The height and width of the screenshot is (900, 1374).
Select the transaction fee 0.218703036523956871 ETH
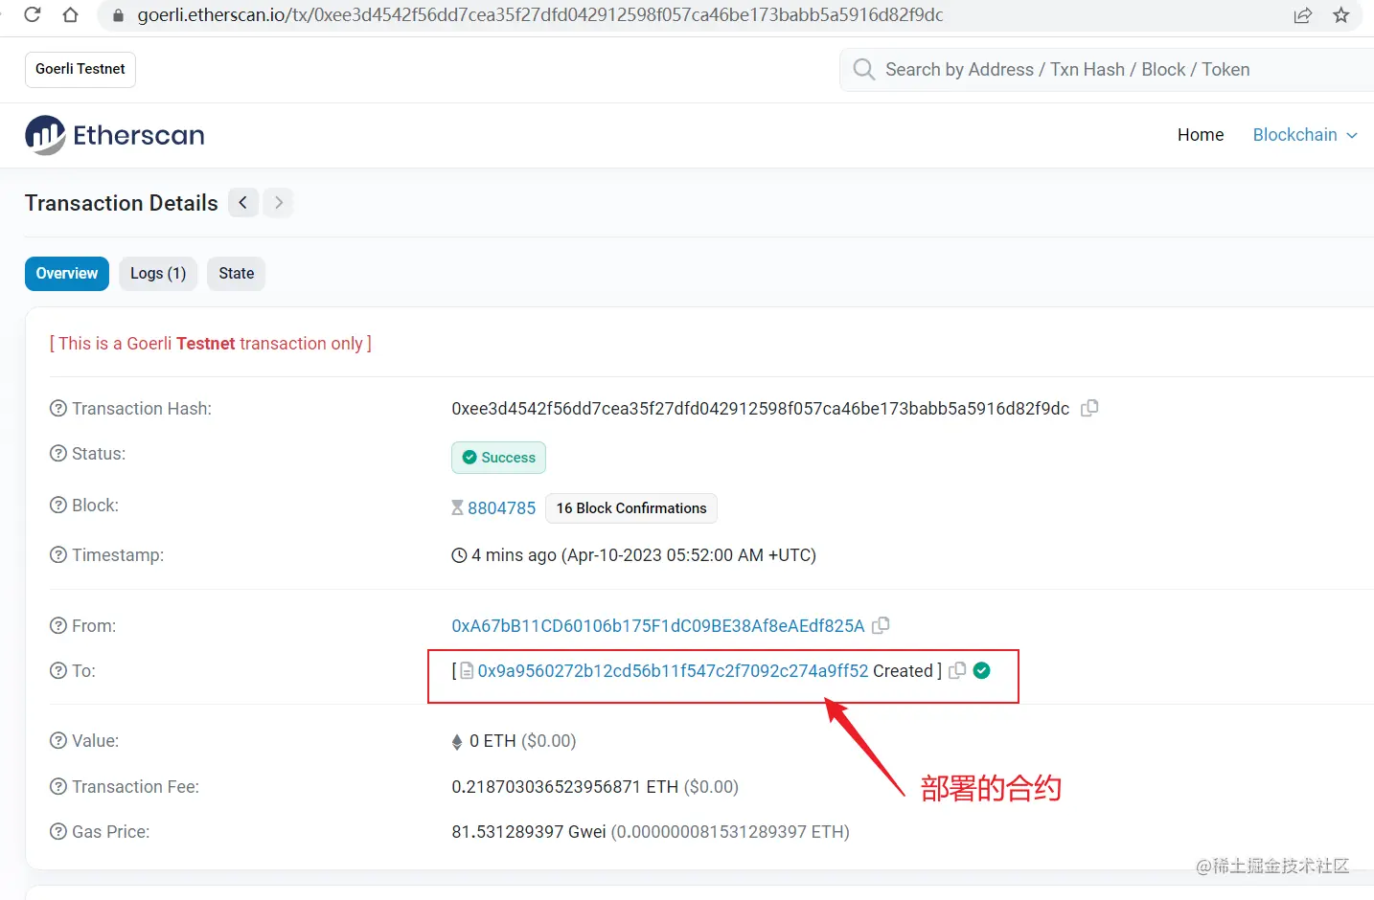[564, 787]
